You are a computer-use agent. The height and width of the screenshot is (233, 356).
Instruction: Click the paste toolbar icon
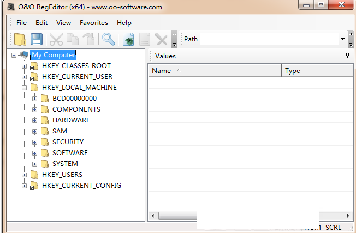[x=88, y=39]
